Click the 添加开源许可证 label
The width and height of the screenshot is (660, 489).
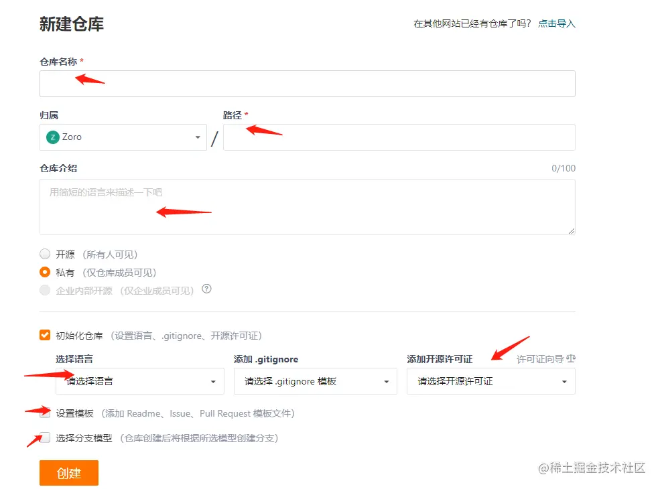(x=440, y=359)
